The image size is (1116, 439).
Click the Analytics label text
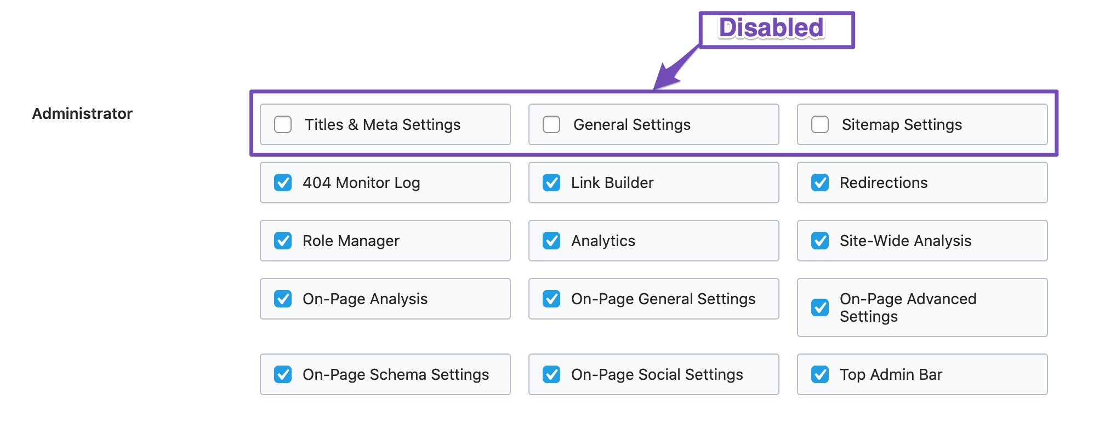point(603,241)
